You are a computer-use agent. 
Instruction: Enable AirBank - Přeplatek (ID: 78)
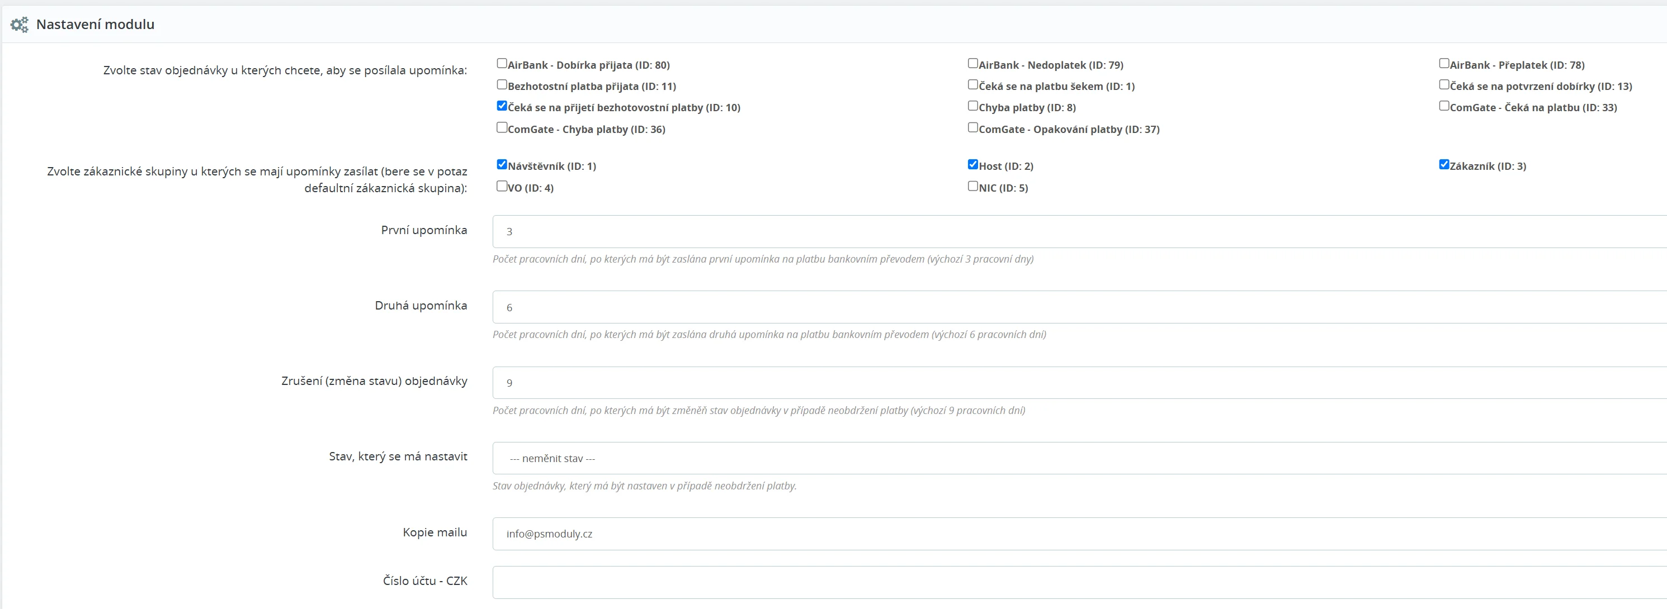[x=1444, y=63]
